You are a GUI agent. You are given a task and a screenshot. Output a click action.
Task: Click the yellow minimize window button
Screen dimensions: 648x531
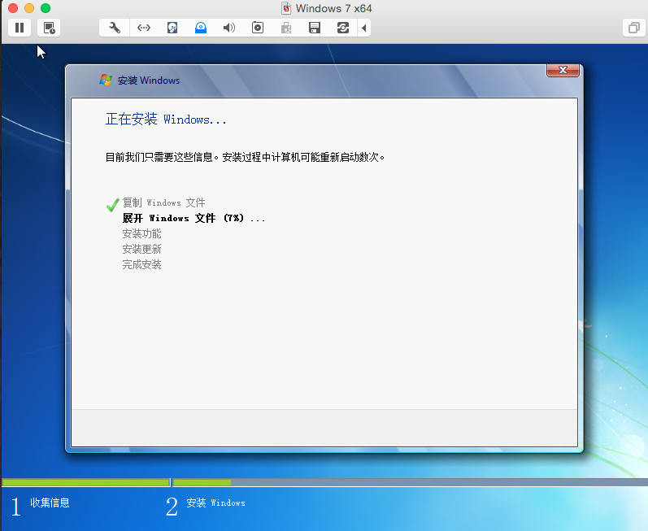point(29,8)
